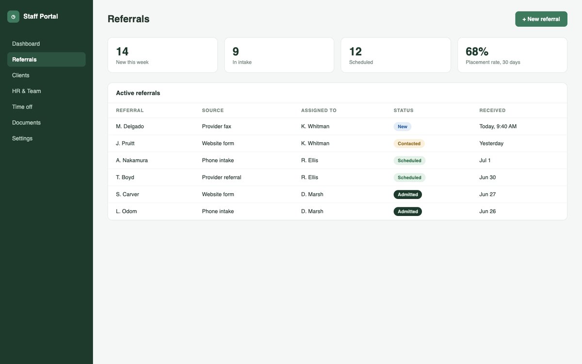Click the New status badge for M. Delgado
582x364 pixels.
403,127
